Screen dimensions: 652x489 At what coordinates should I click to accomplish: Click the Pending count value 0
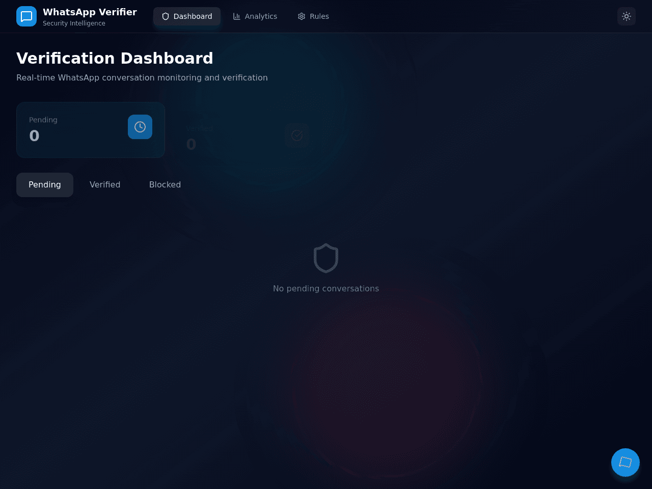34,136
